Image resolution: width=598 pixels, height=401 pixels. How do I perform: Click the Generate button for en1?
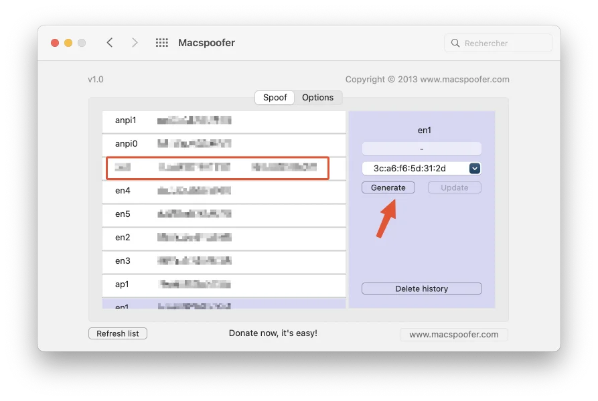pyautogui.click(x=388, y=187)
